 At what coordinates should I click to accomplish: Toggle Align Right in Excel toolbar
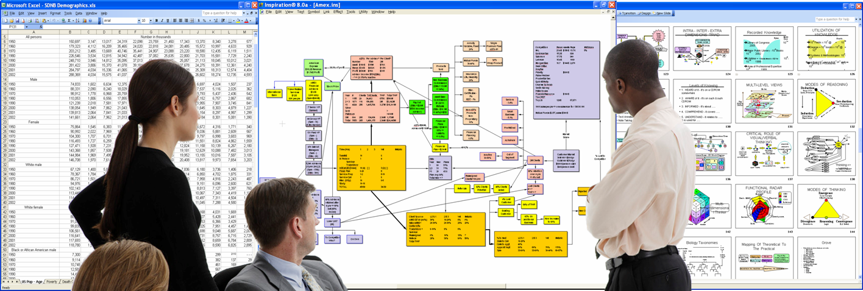coord(186,20)
